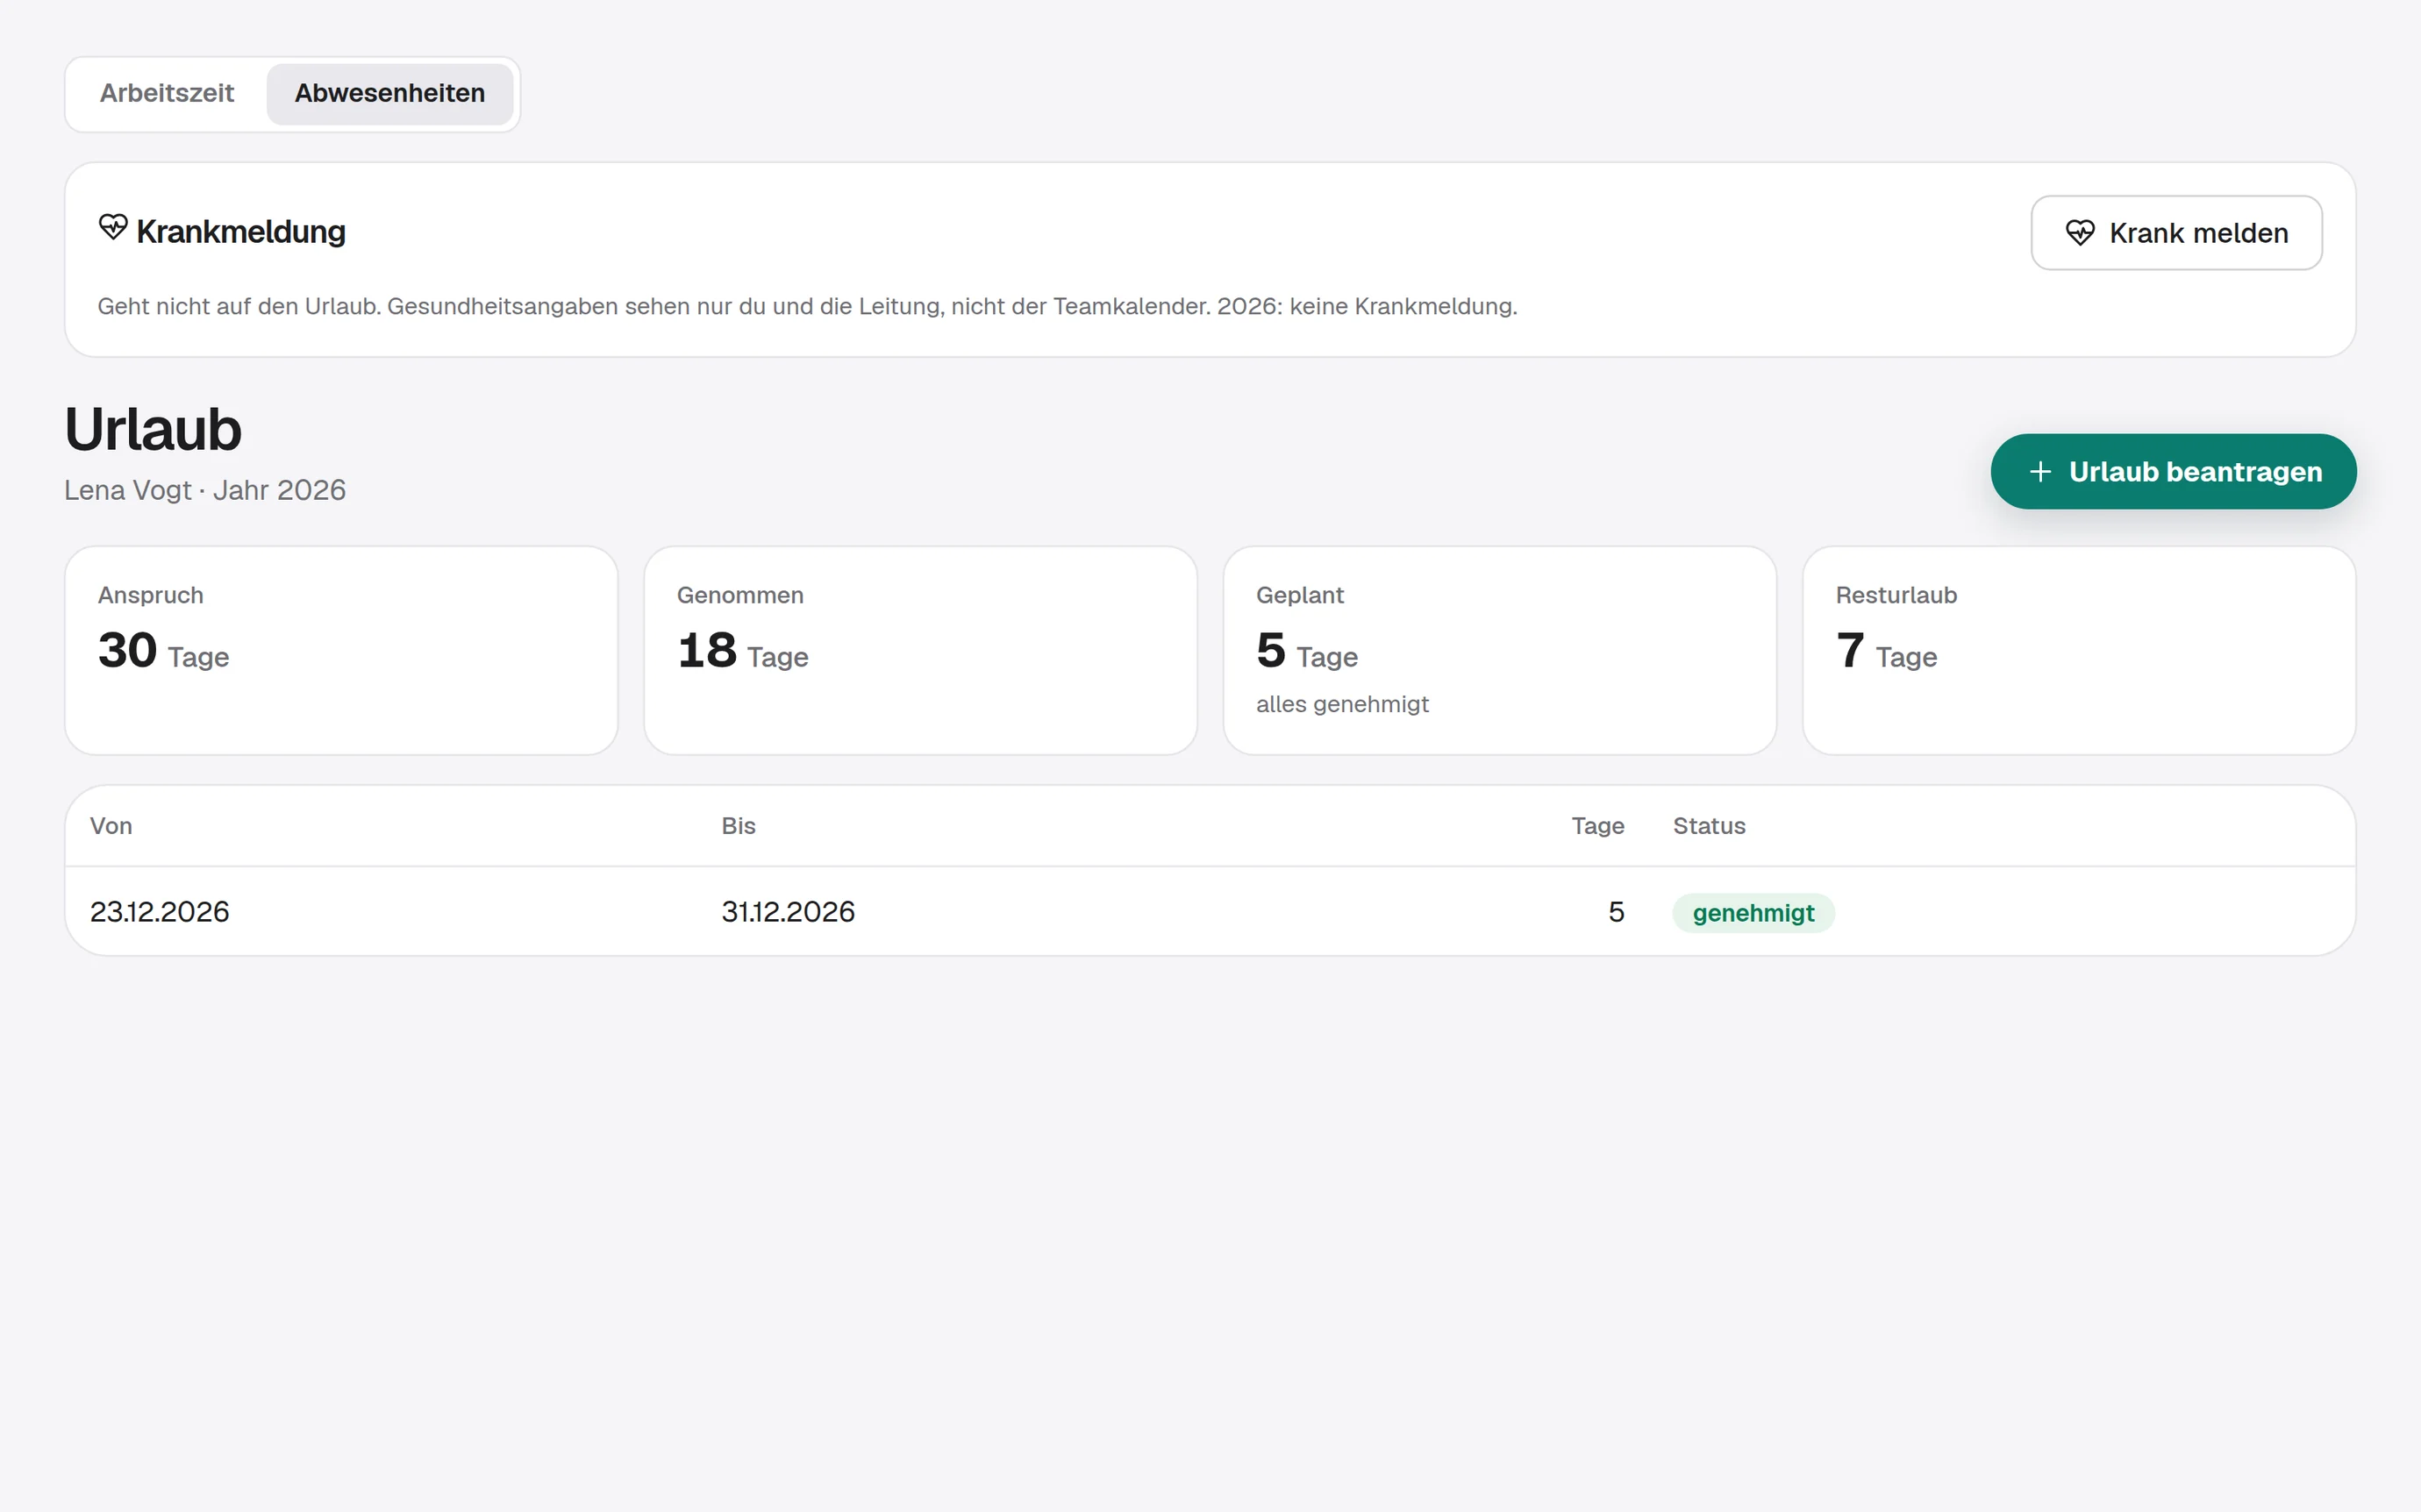This screenshot has width=2421, height=1512.
Task: Click the 'alles genehmigt' note
Action: pyautogui.click(x=1342, y=704)
